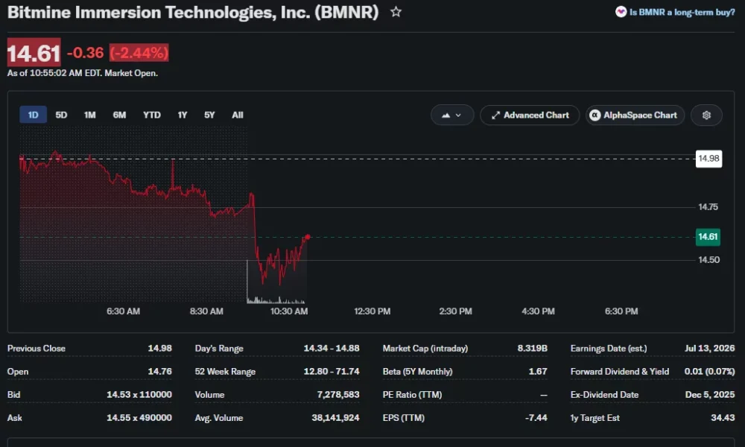Switch to the 5D time range
The width and height of the screenshot is (745, 447).
point(61,115)
